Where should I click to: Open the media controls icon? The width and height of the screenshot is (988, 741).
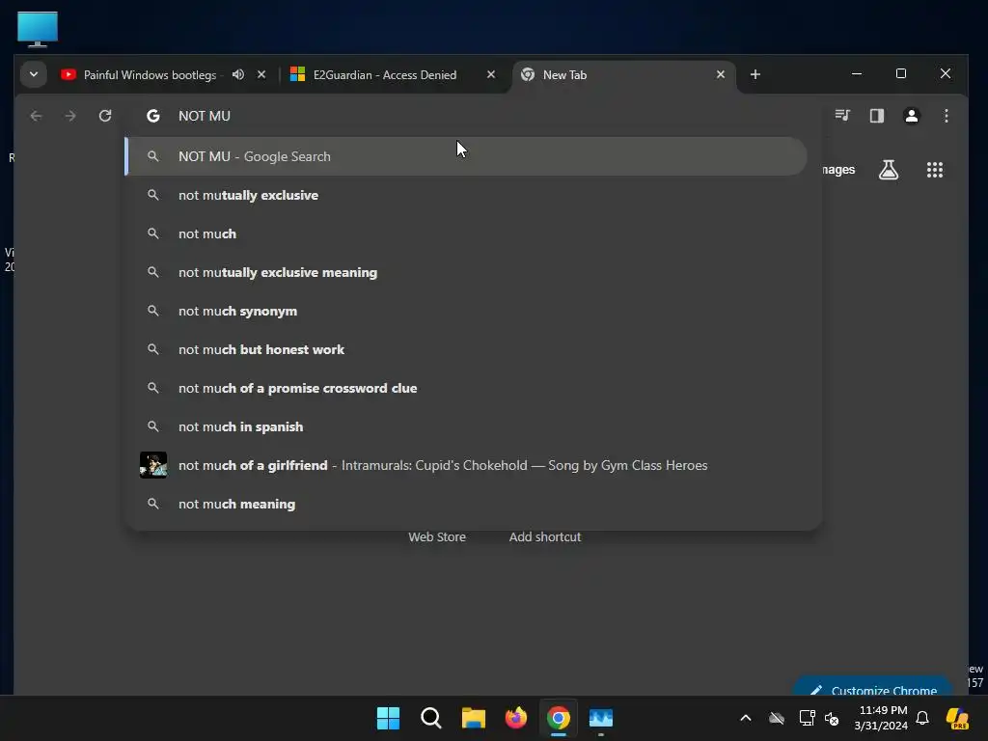[842, 116]
